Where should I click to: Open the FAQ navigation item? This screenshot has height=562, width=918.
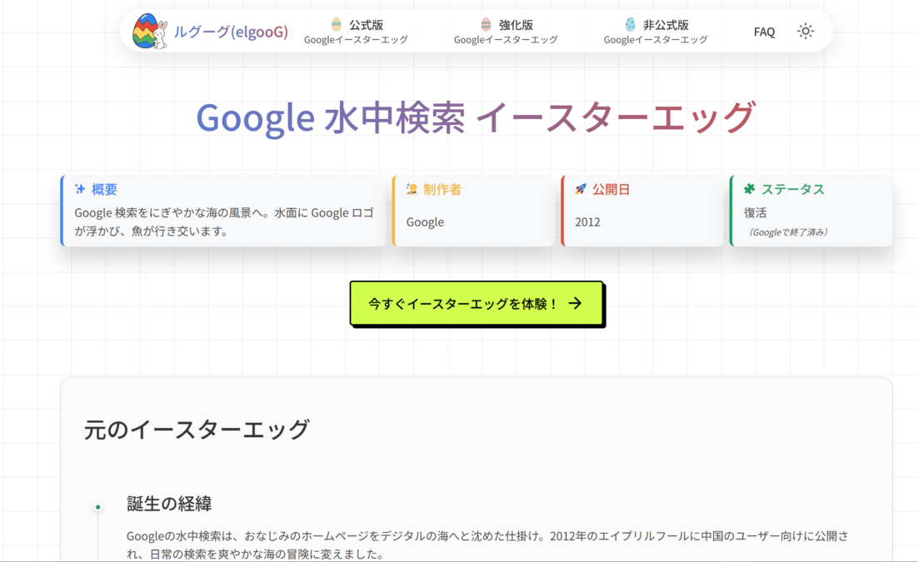coord(764,32)
